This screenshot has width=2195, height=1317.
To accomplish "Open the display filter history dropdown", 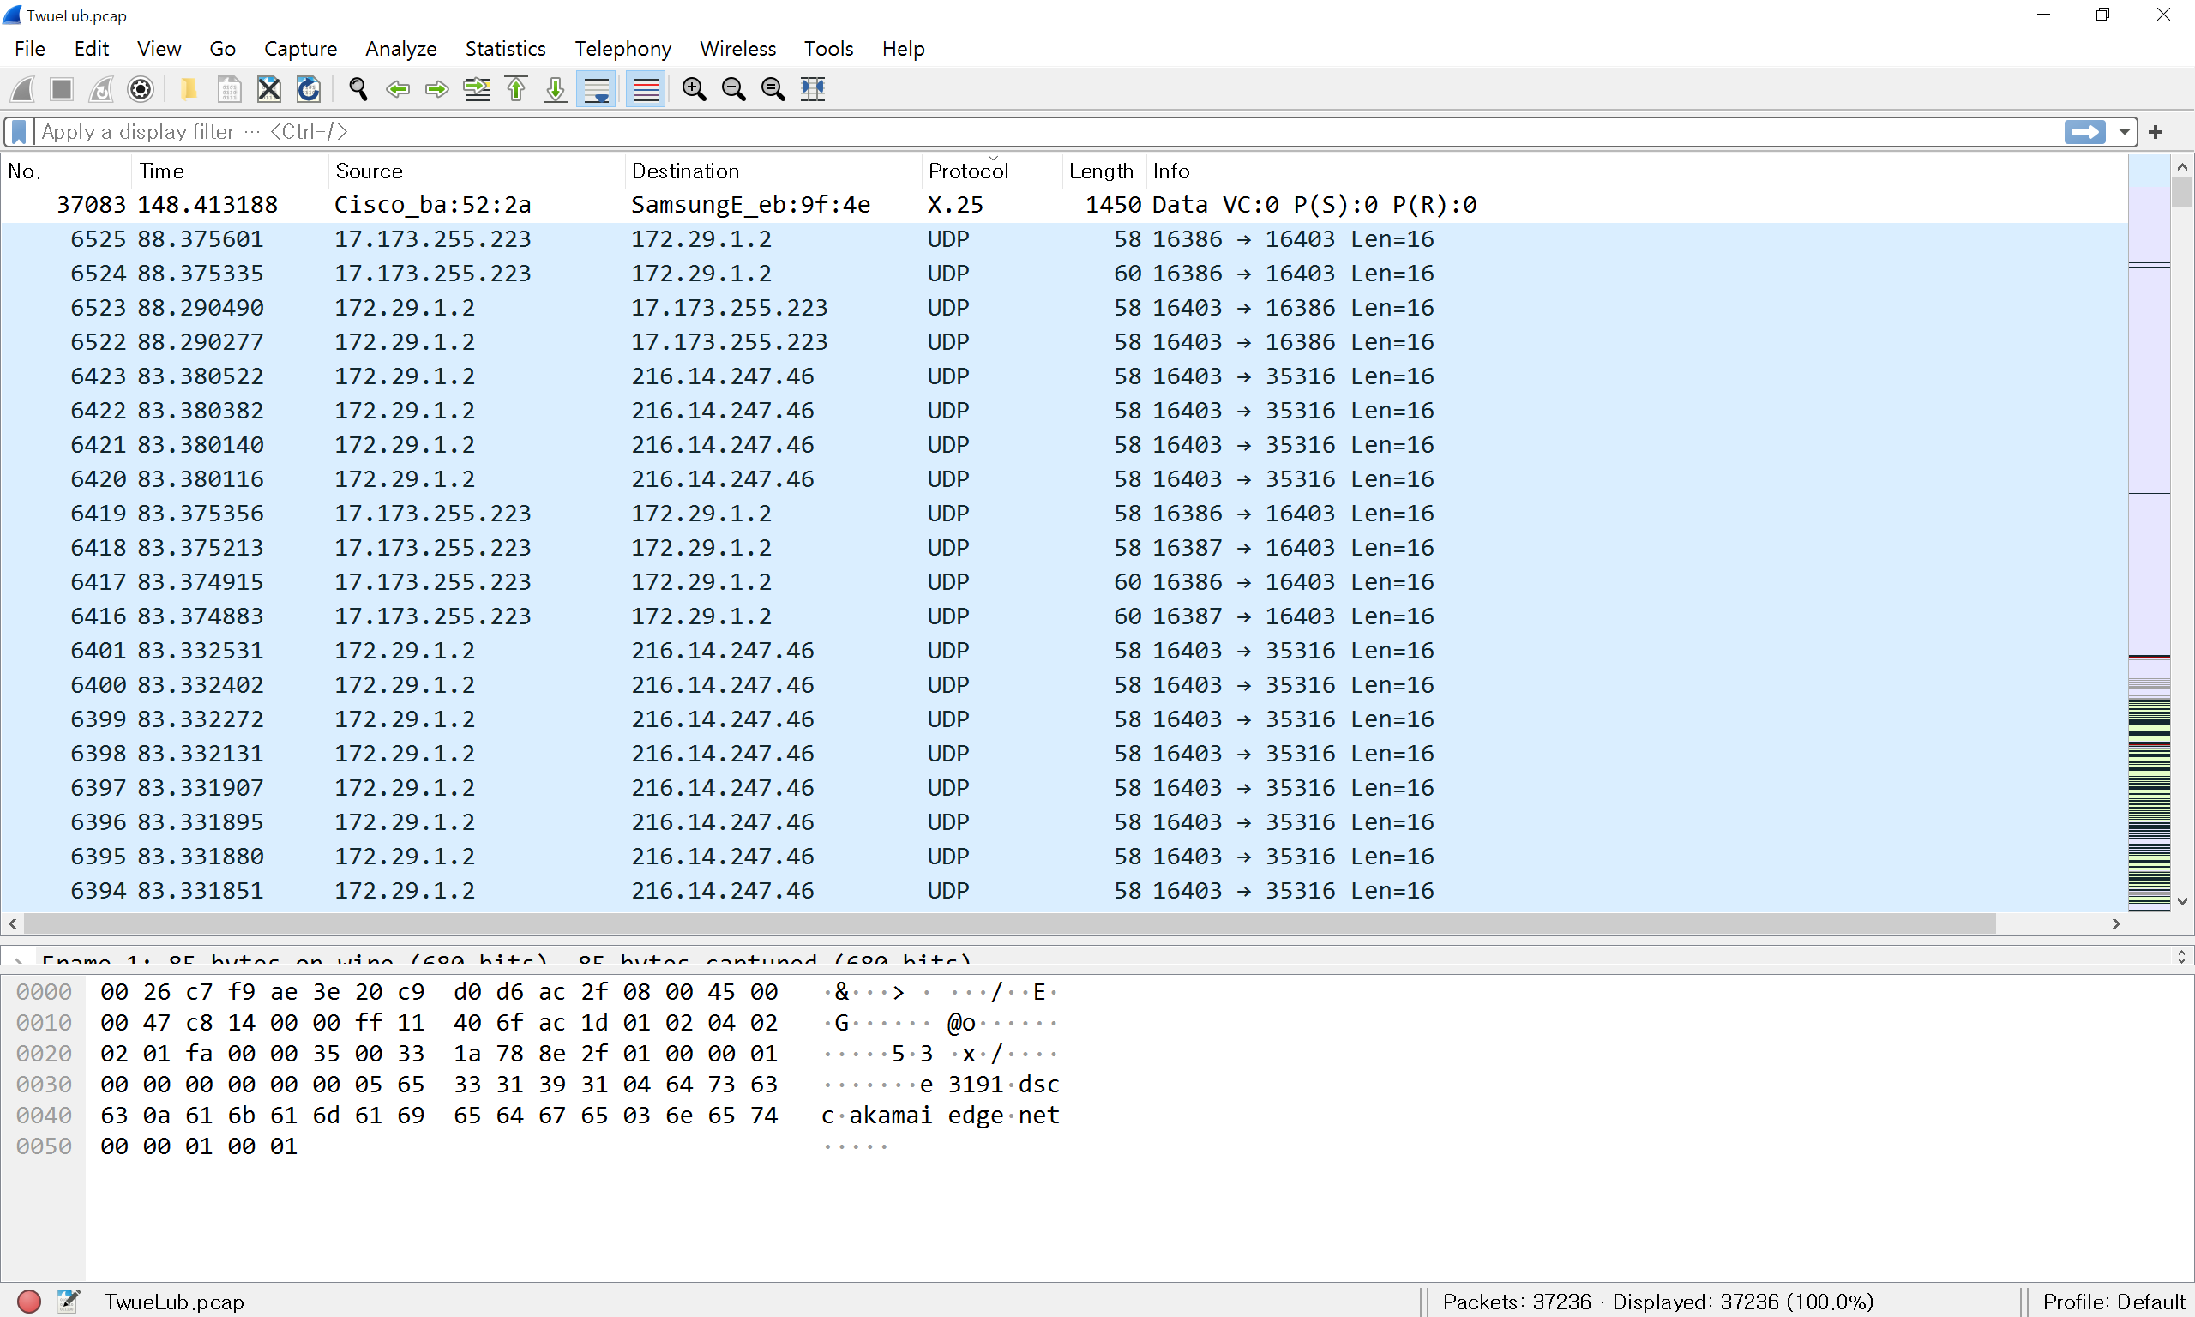I will (x=2124, y=132).
